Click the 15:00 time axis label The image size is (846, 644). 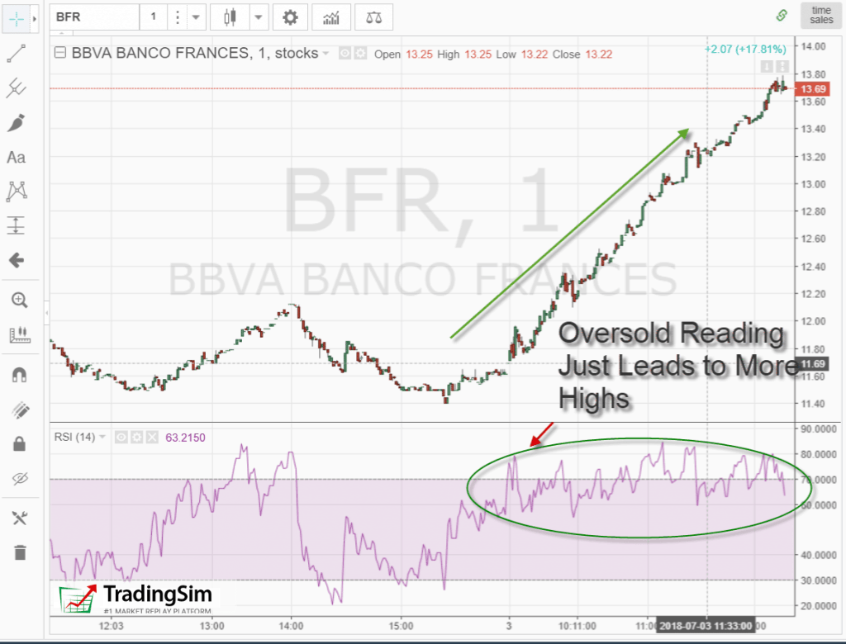(x=401, y=626)
